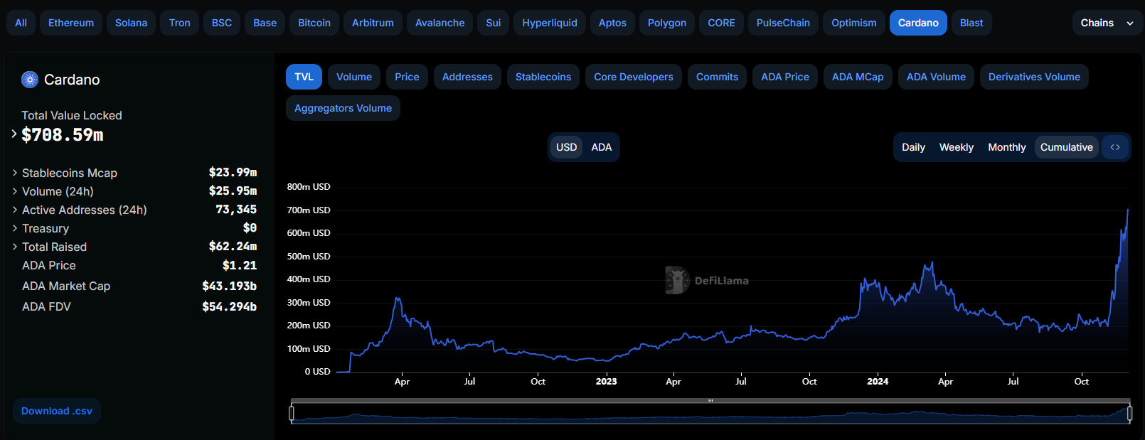Download the .csv data file
The image size is (1145, 440).
pos(57,411)
